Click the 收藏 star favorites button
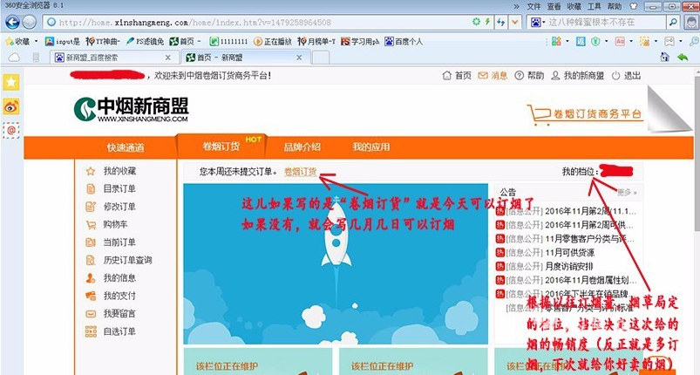 [17, 42]
